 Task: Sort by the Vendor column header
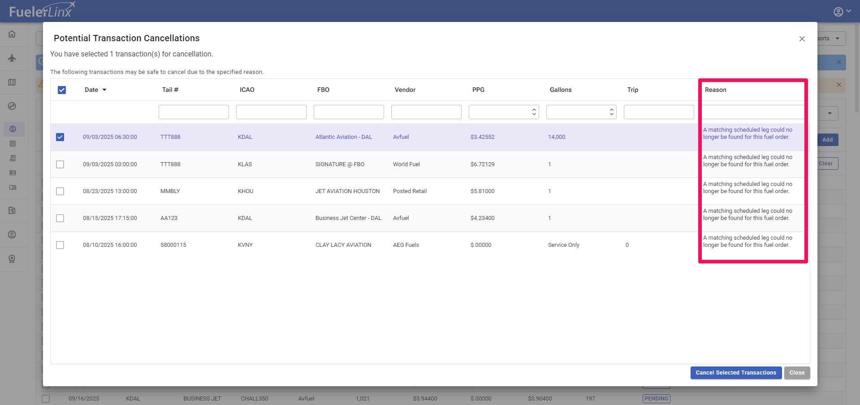(405, 90)
